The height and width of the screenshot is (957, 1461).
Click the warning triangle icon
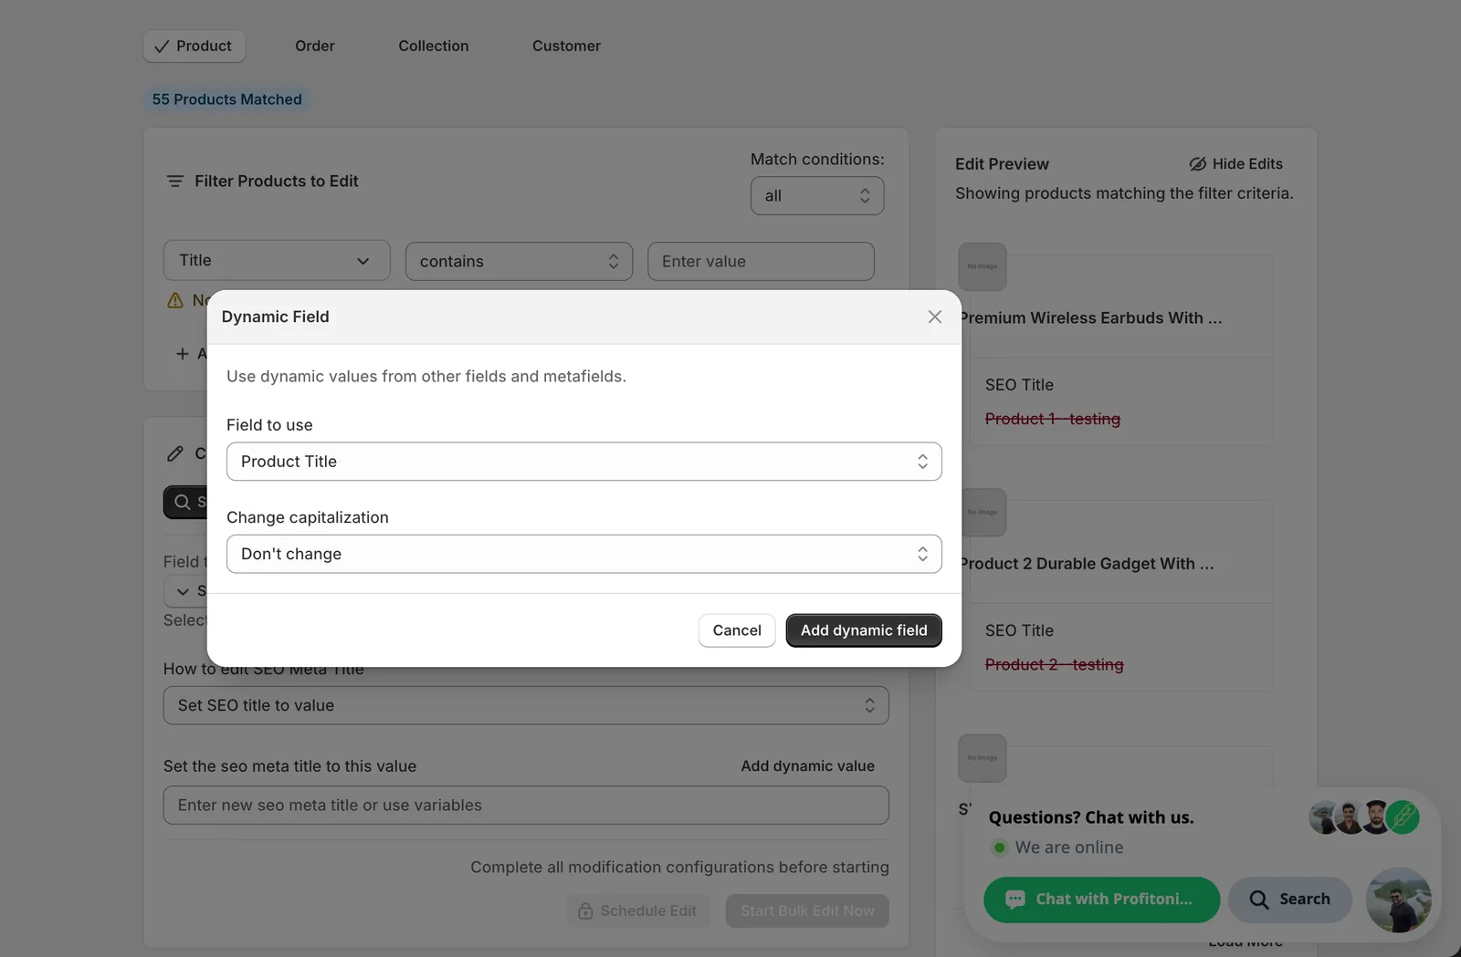click(175, 300)
